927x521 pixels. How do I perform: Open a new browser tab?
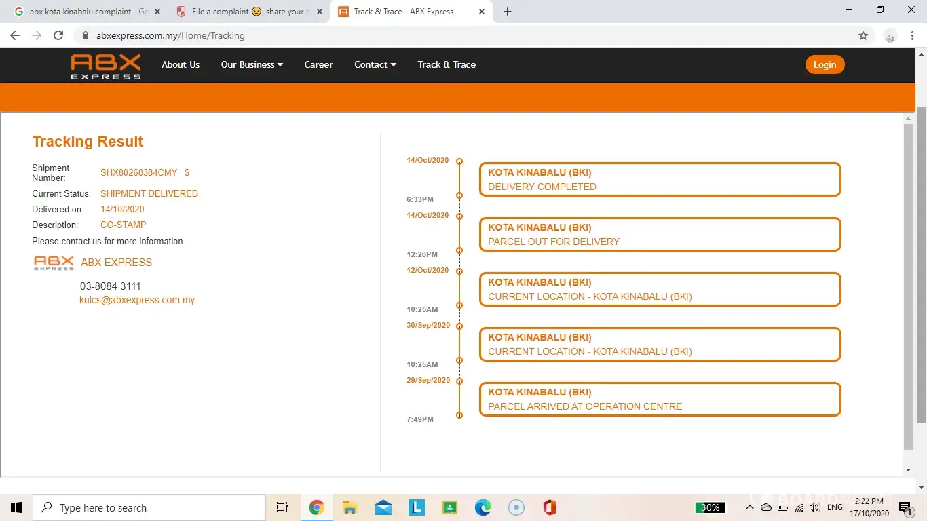tap(508, 12)
